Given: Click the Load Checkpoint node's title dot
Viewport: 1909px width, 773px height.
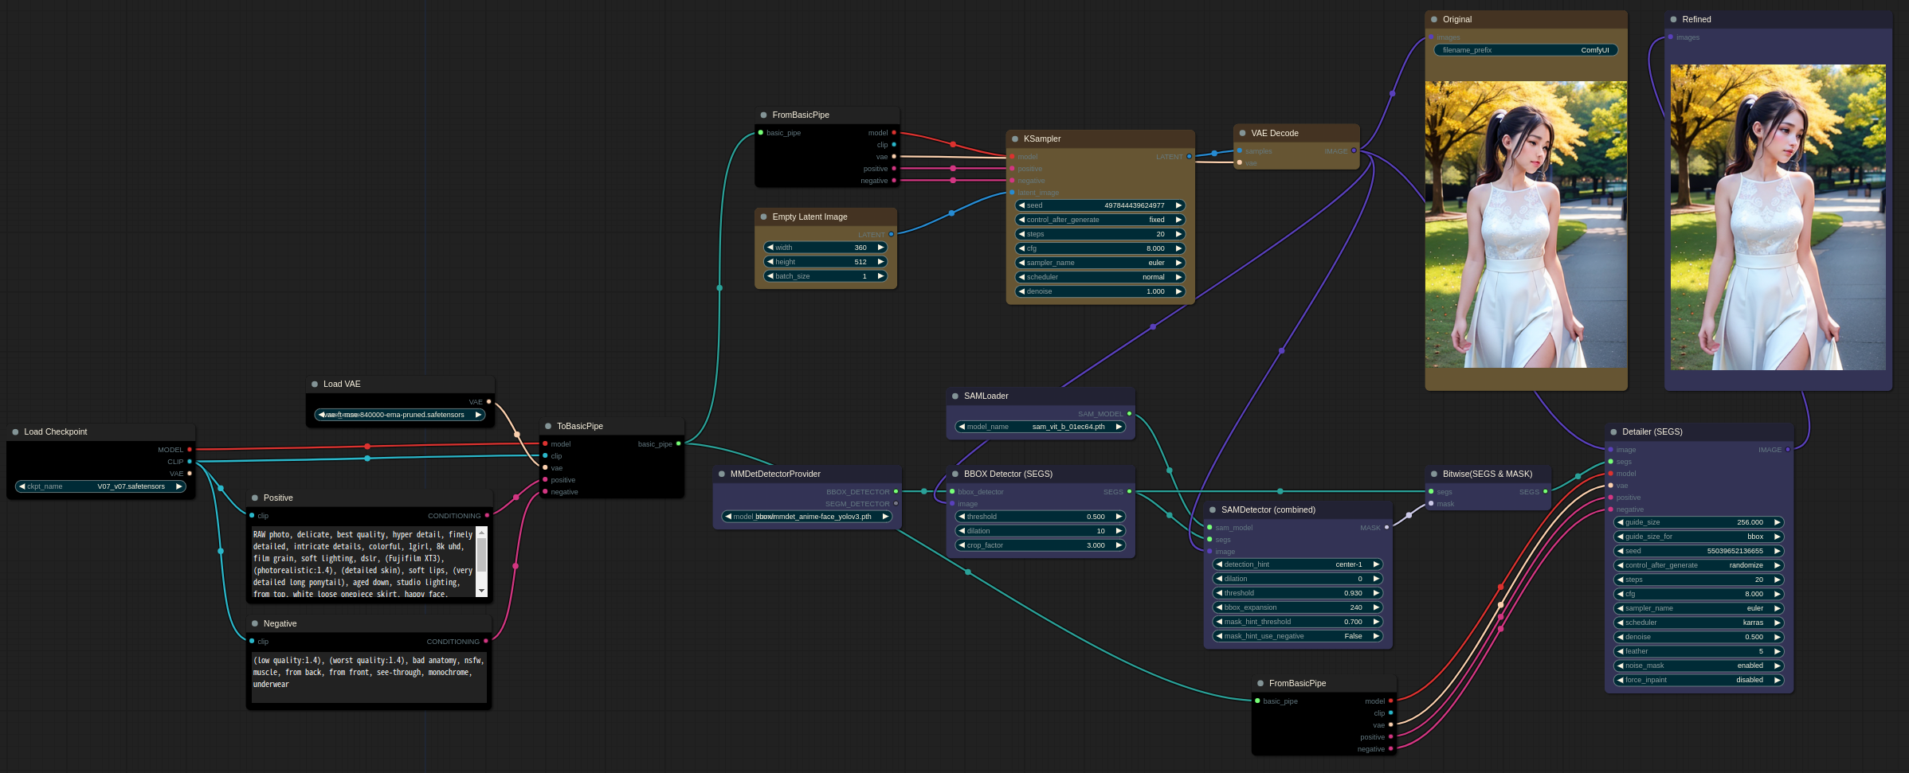Looking at the screenshot, I should click(15, 432).
